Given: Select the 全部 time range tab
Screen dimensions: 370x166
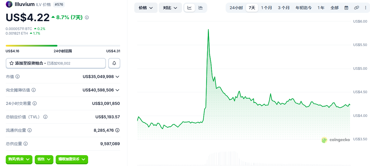Looking at the screenshot, I should [x=334, y=8].
